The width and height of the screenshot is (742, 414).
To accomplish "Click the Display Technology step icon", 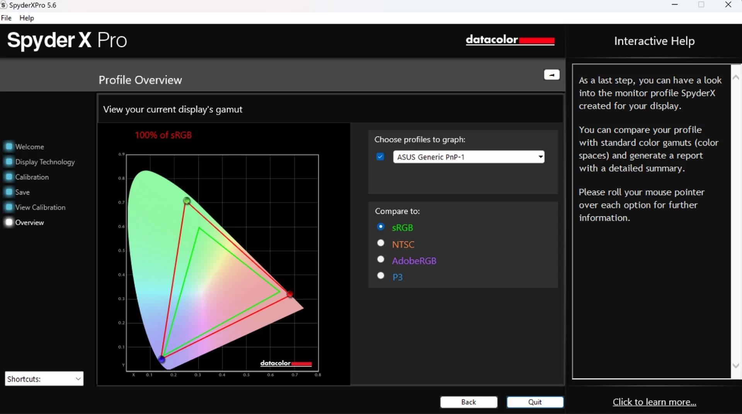I will coord(9,162).
